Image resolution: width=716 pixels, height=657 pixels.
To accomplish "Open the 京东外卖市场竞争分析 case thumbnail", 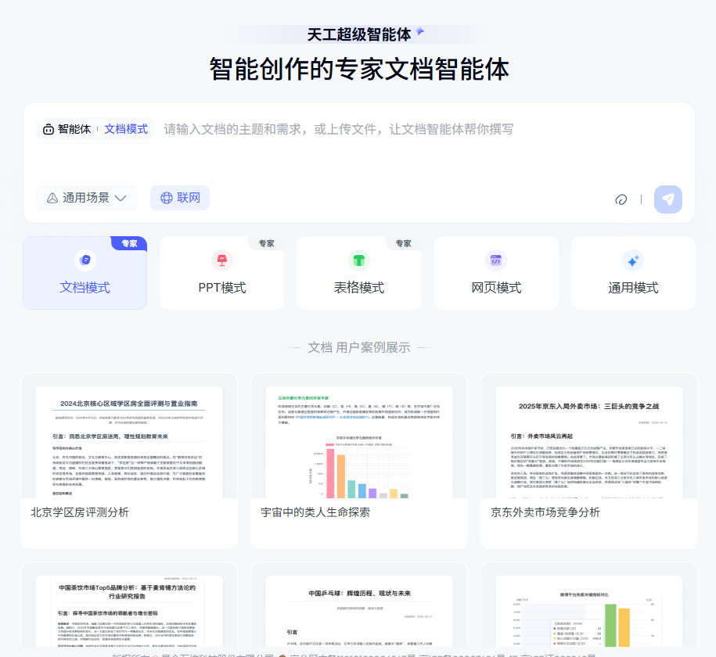I will tap(589, 442).
